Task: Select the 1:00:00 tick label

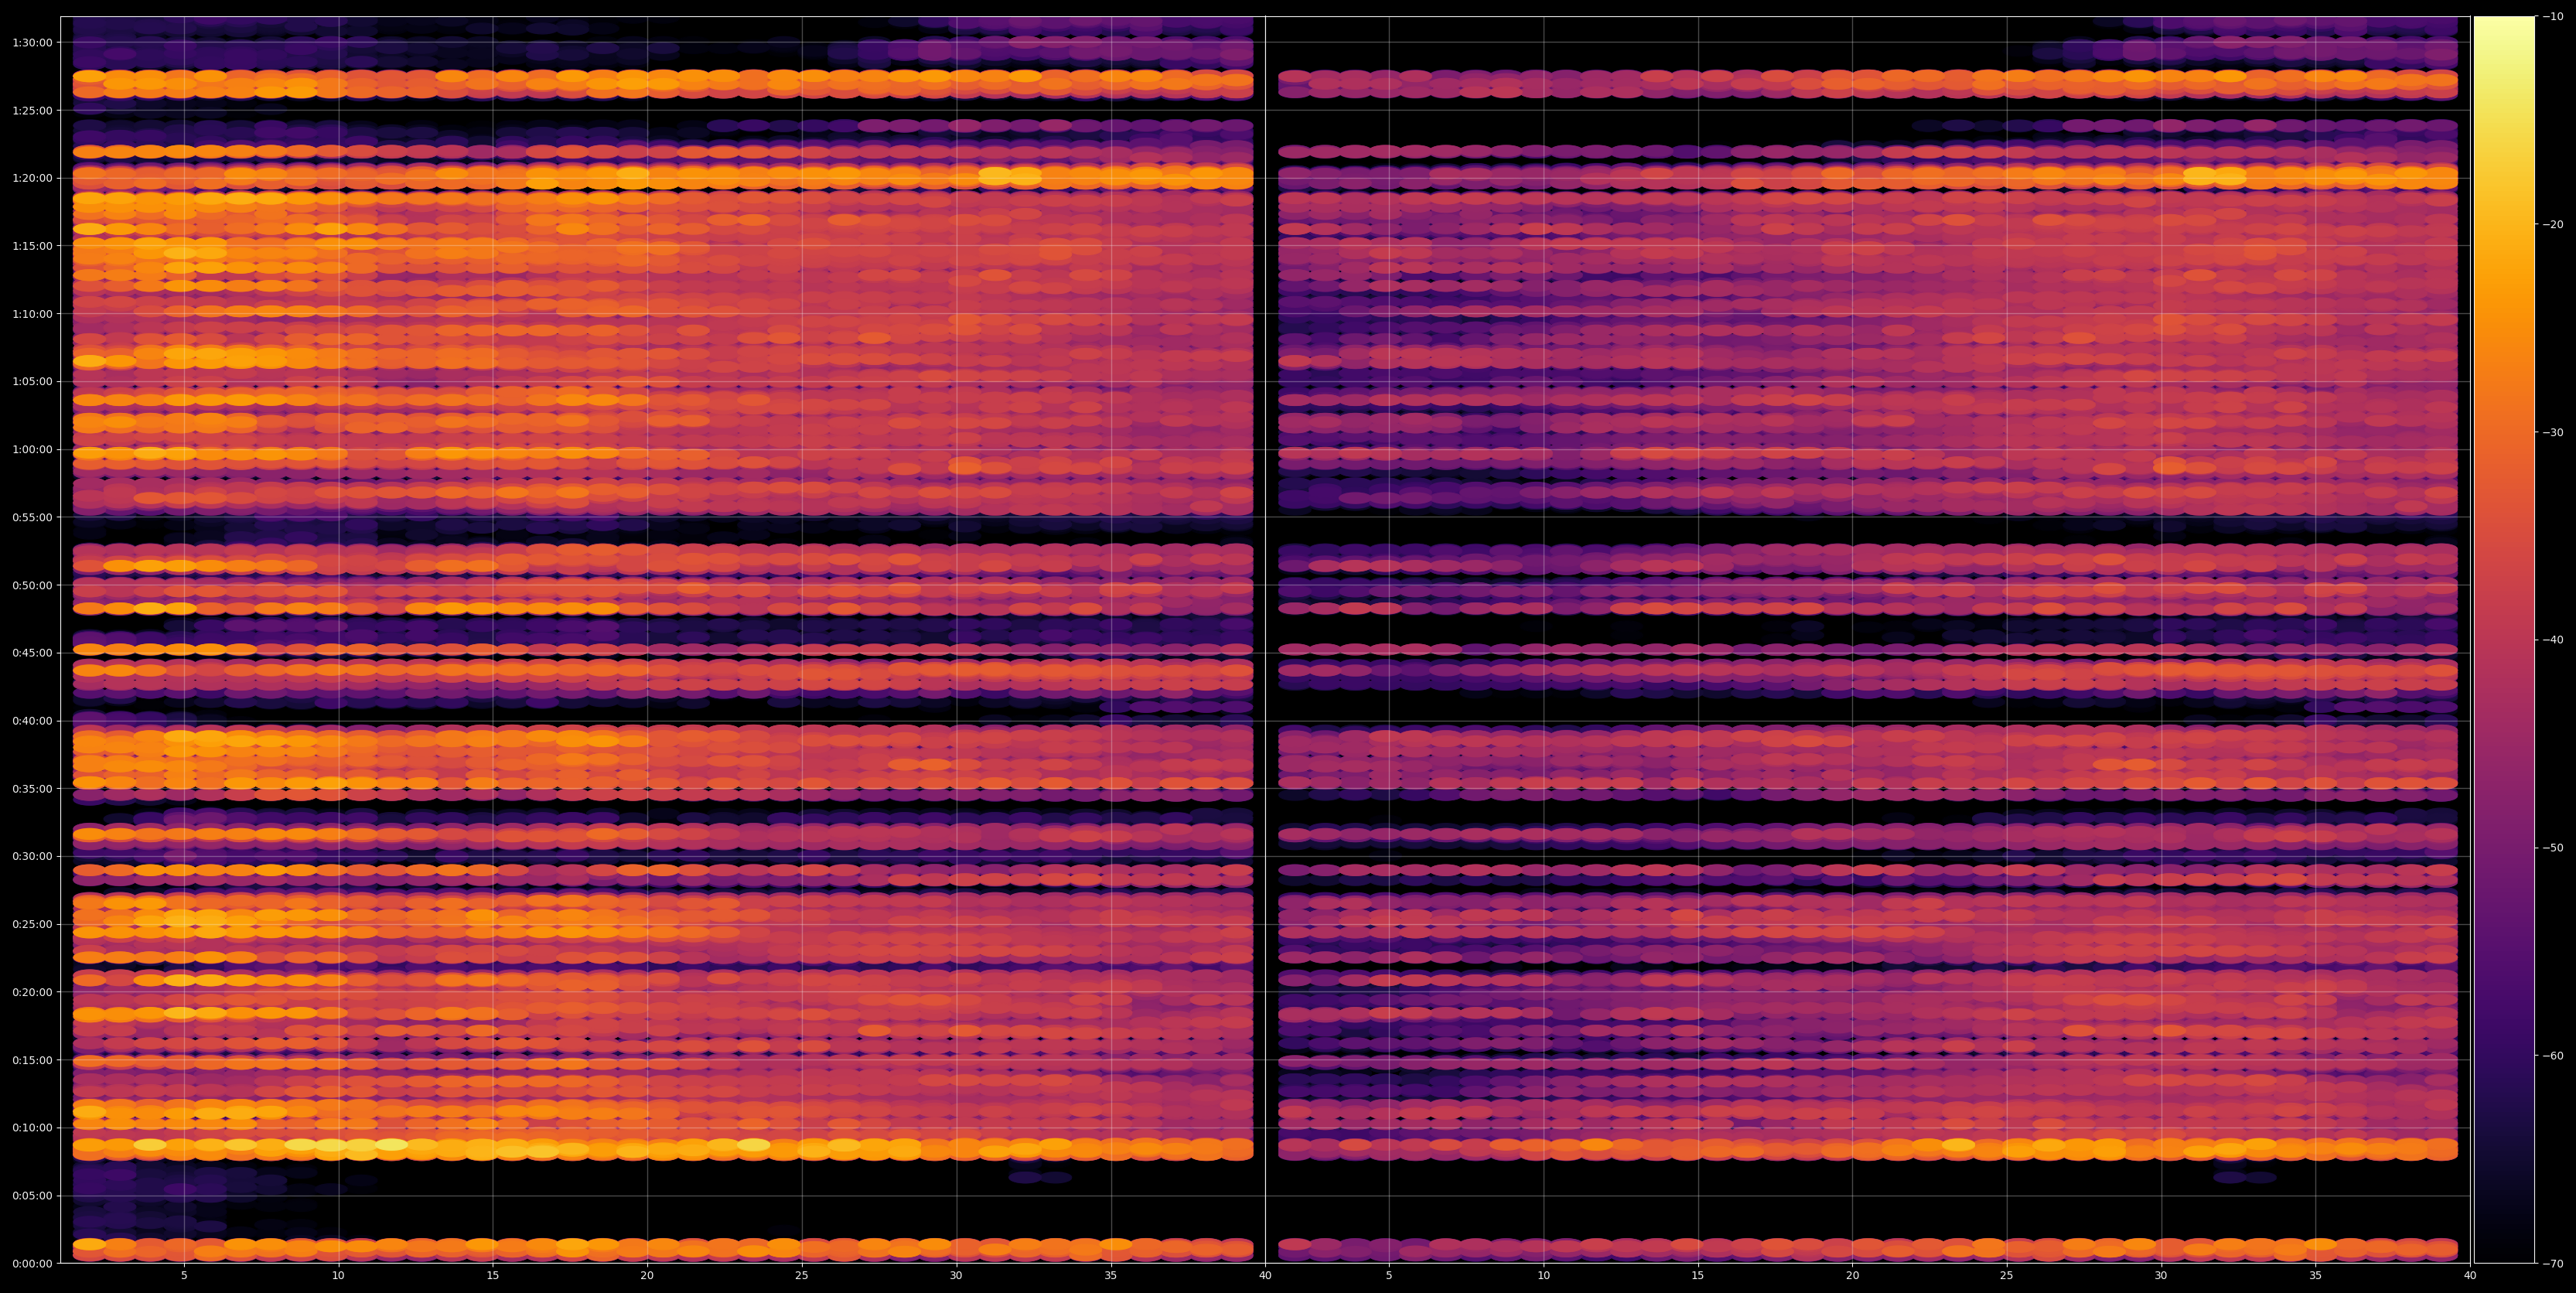Action: [x=33, y=449]
